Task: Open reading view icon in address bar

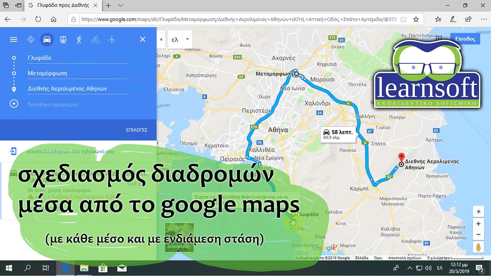Action: (403, 19)
